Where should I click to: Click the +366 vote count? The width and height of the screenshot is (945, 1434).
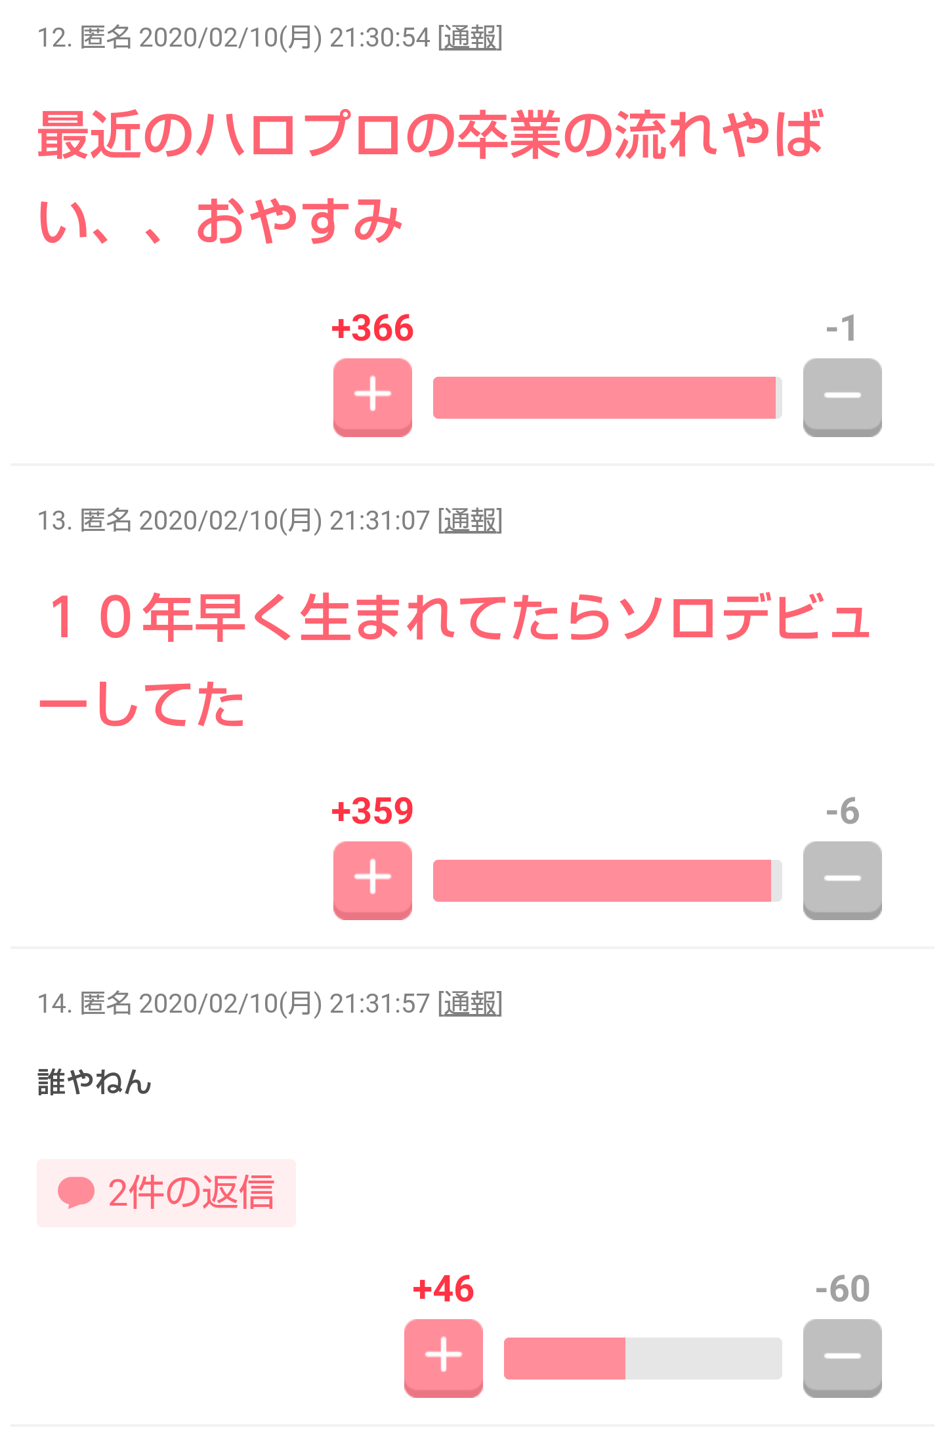[x=373, y=328]
